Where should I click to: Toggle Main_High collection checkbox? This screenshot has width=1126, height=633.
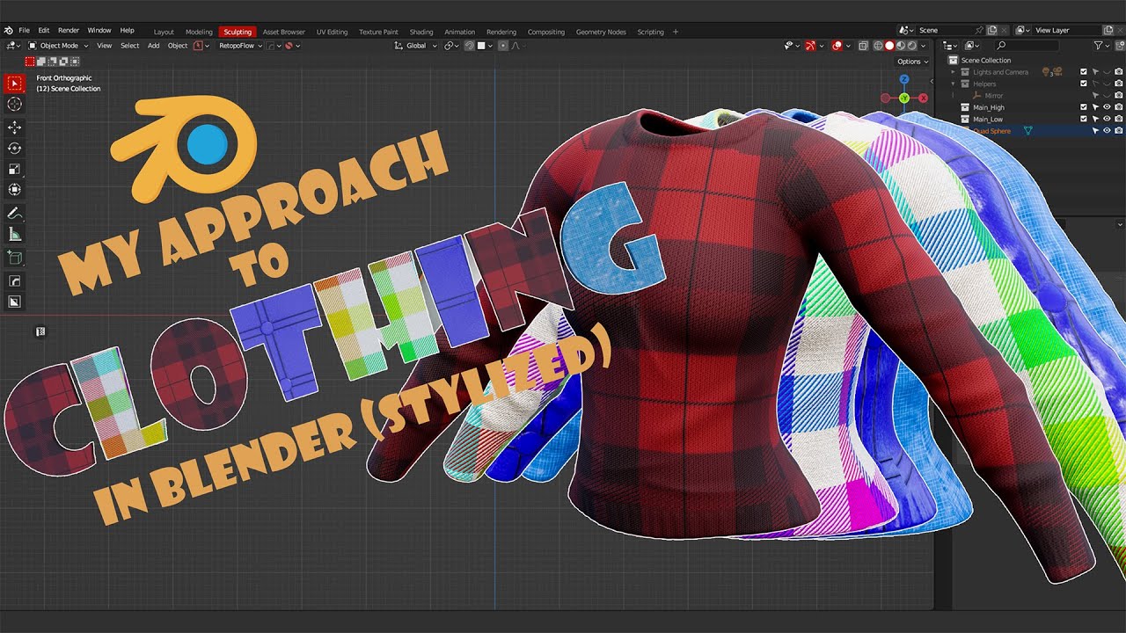point(1084,107)
